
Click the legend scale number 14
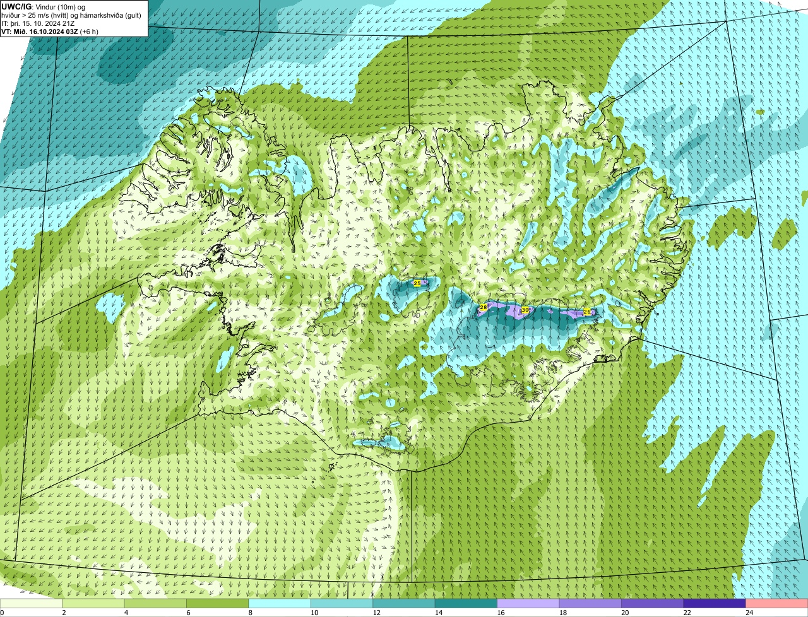pos(439,613)
